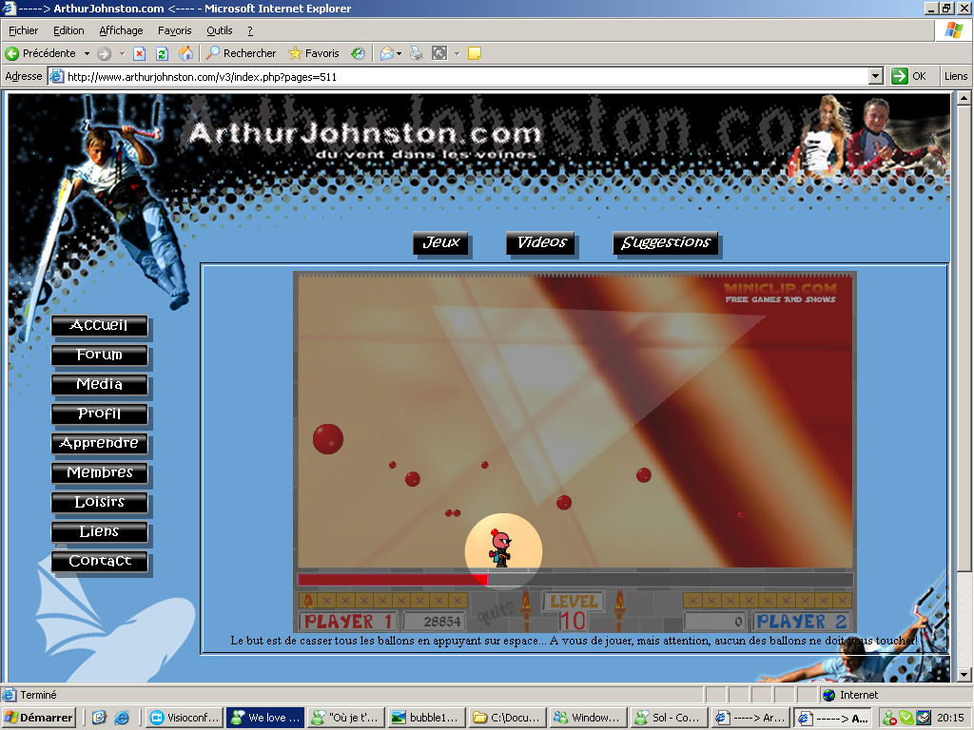Open the Précédente back history dropdown arrow
This screenshot has width=974, height=730.
click(x=87, y=53)
